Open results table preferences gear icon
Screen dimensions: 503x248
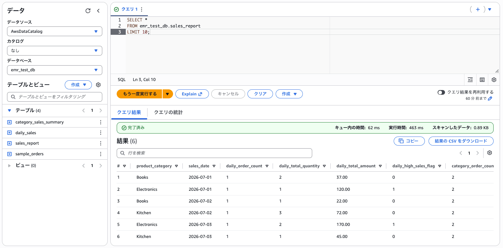click(490, 153)
